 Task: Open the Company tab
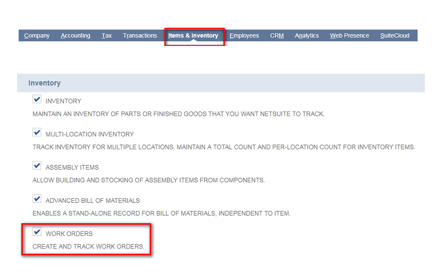(x=36, y=35)
